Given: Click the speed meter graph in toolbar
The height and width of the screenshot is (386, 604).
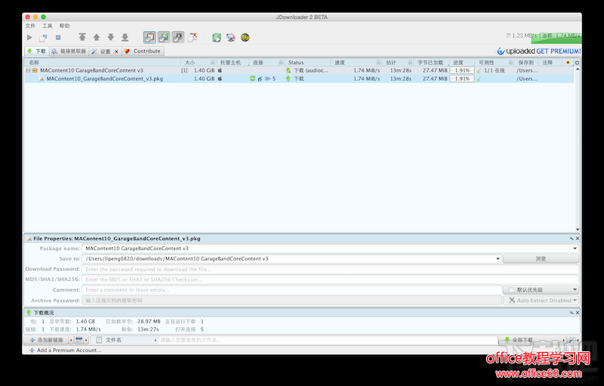Looking at the screenshot, I should (556, 37).
